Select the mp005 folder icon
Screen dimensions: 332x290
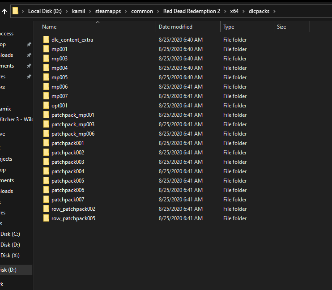pos(46,77)
